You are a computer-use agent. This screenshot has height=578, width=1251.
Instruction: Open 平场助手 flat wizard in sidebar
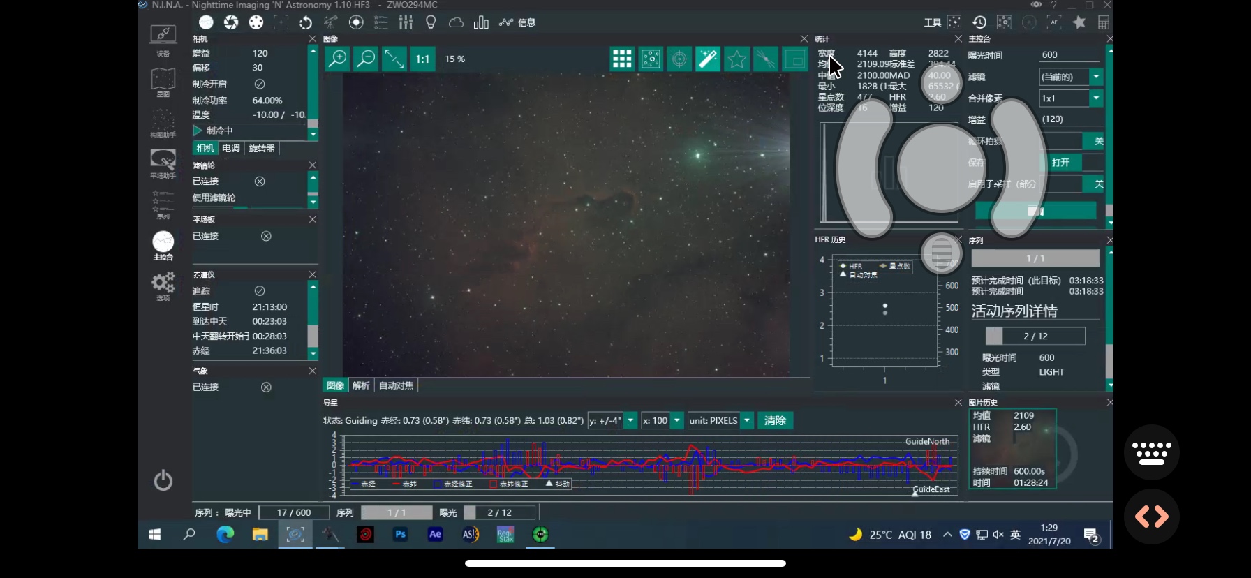(x=163, y=164)
